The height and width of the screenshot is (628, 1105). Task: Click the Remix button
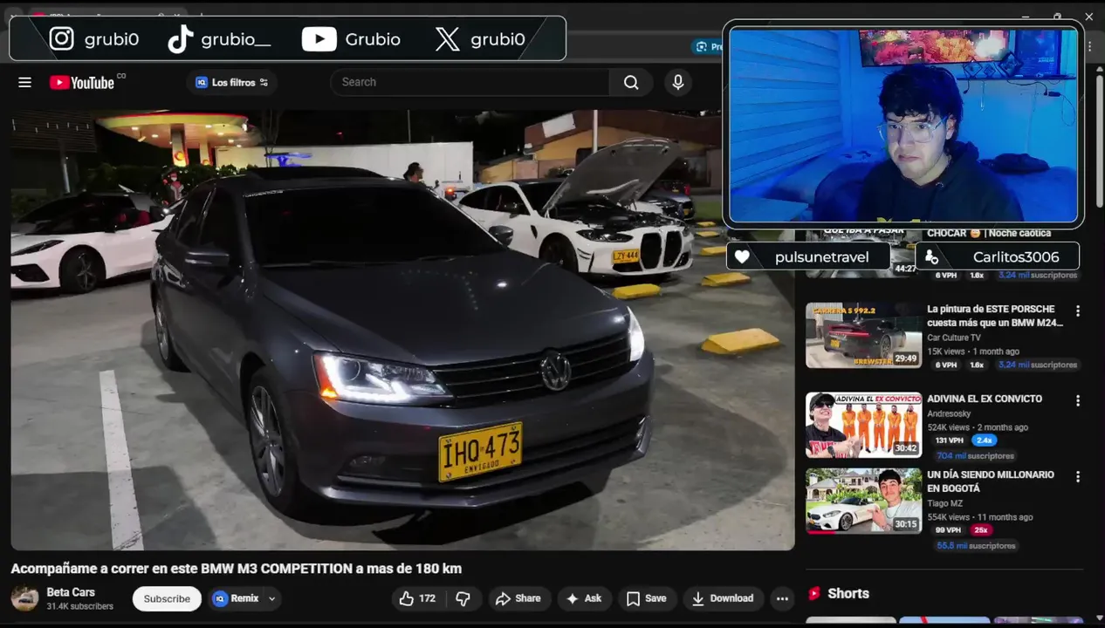click(x=237, y=598)
